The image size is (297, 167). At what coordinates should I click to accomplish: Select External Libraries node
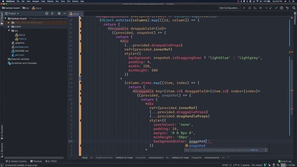(x=19, y=59)
